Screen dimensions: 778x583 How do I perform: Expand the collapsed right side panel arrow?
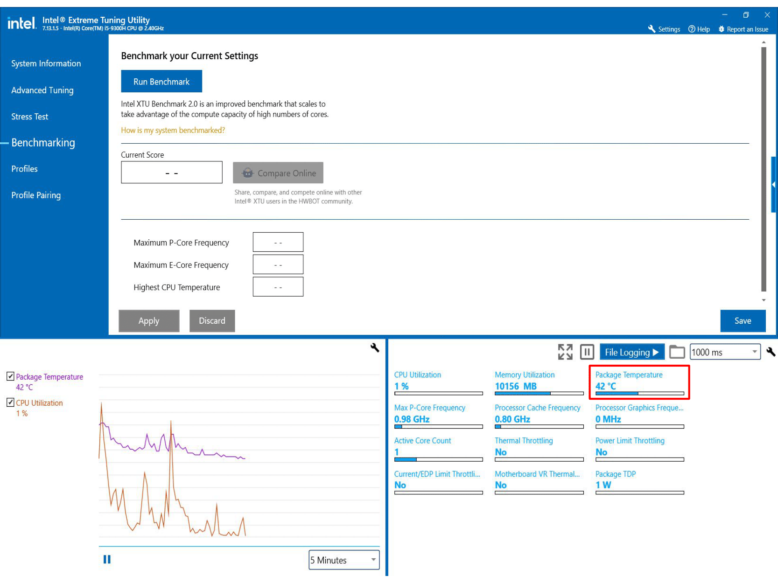point(774,185)
